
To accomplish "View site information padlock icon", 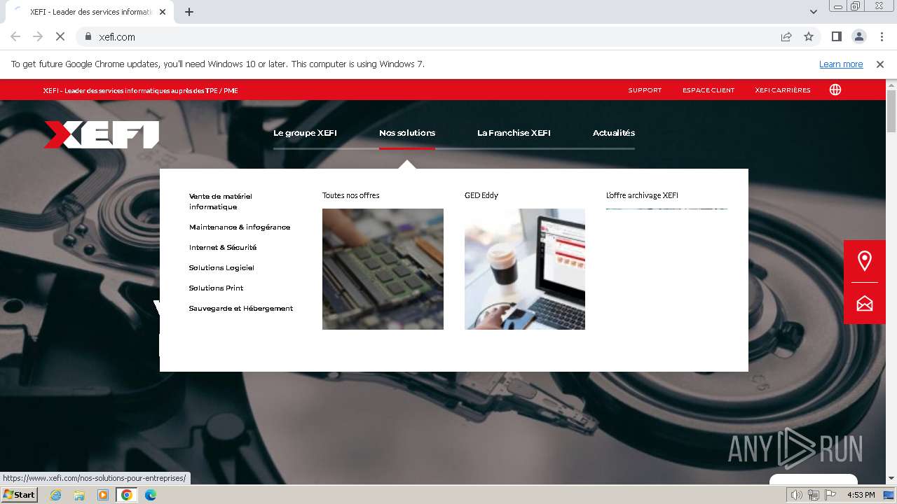I will pyautogui.click(x=88, y=36).
